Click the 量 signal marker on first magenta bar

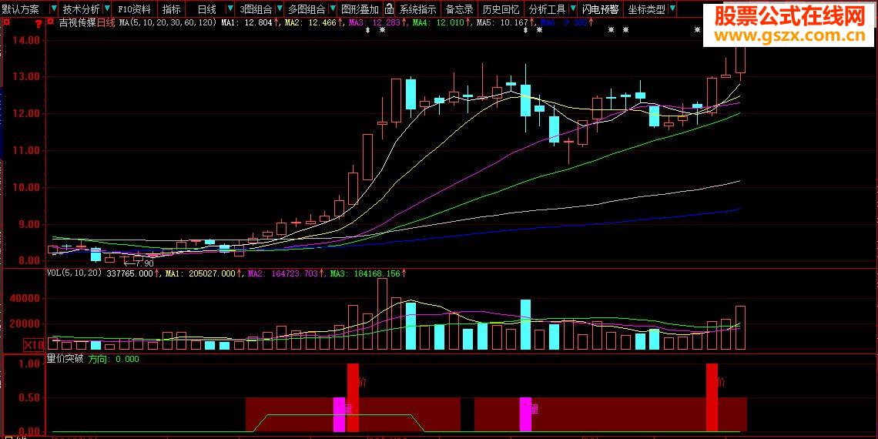(x=347, y=408)
